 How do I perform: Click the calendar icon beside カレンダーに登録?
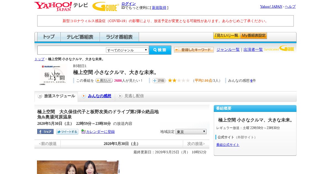tap(83, 131)
